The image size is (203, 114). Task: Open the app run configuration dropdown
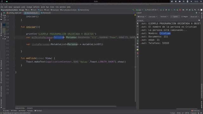[x=139, y=10]
